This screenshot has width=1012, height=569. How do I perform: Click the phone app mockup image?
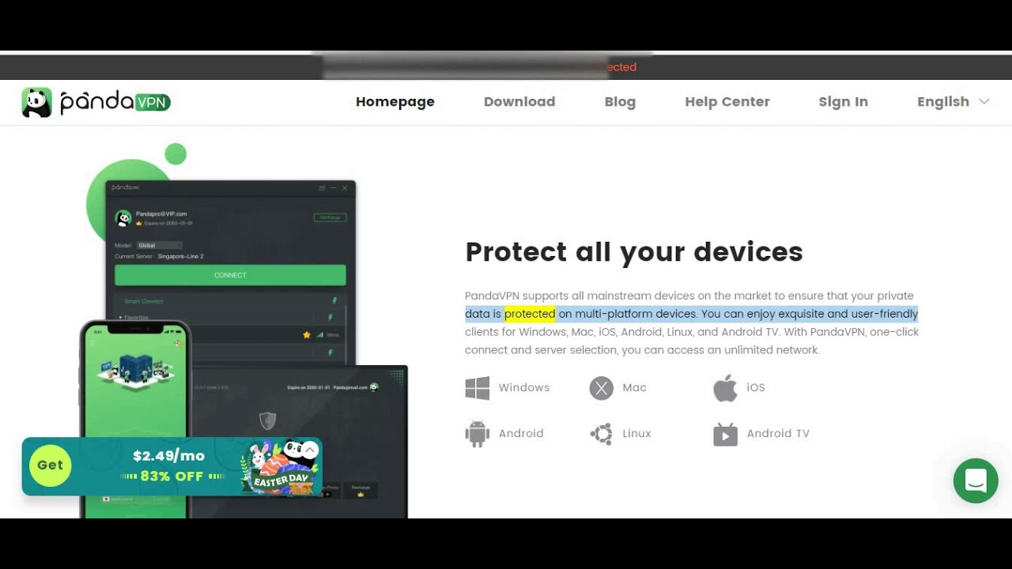(x=135, y=419)
